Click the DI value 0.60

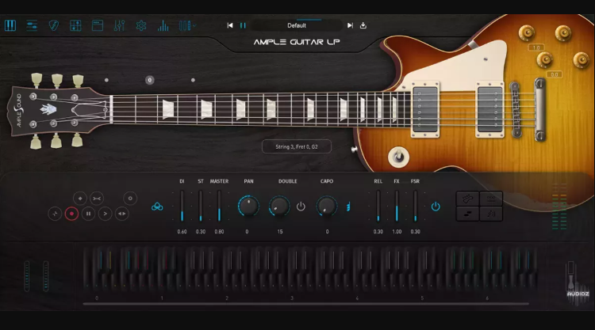point(182,232)
